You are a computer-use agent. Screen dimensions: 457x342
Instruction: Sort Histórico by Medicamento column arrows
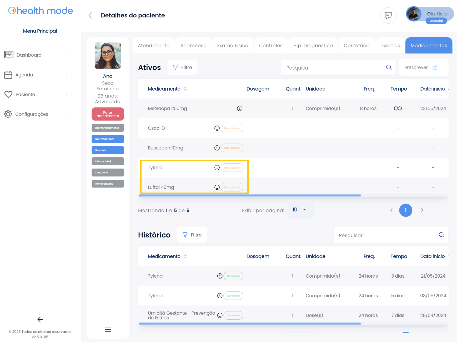(x=185, y=256)
